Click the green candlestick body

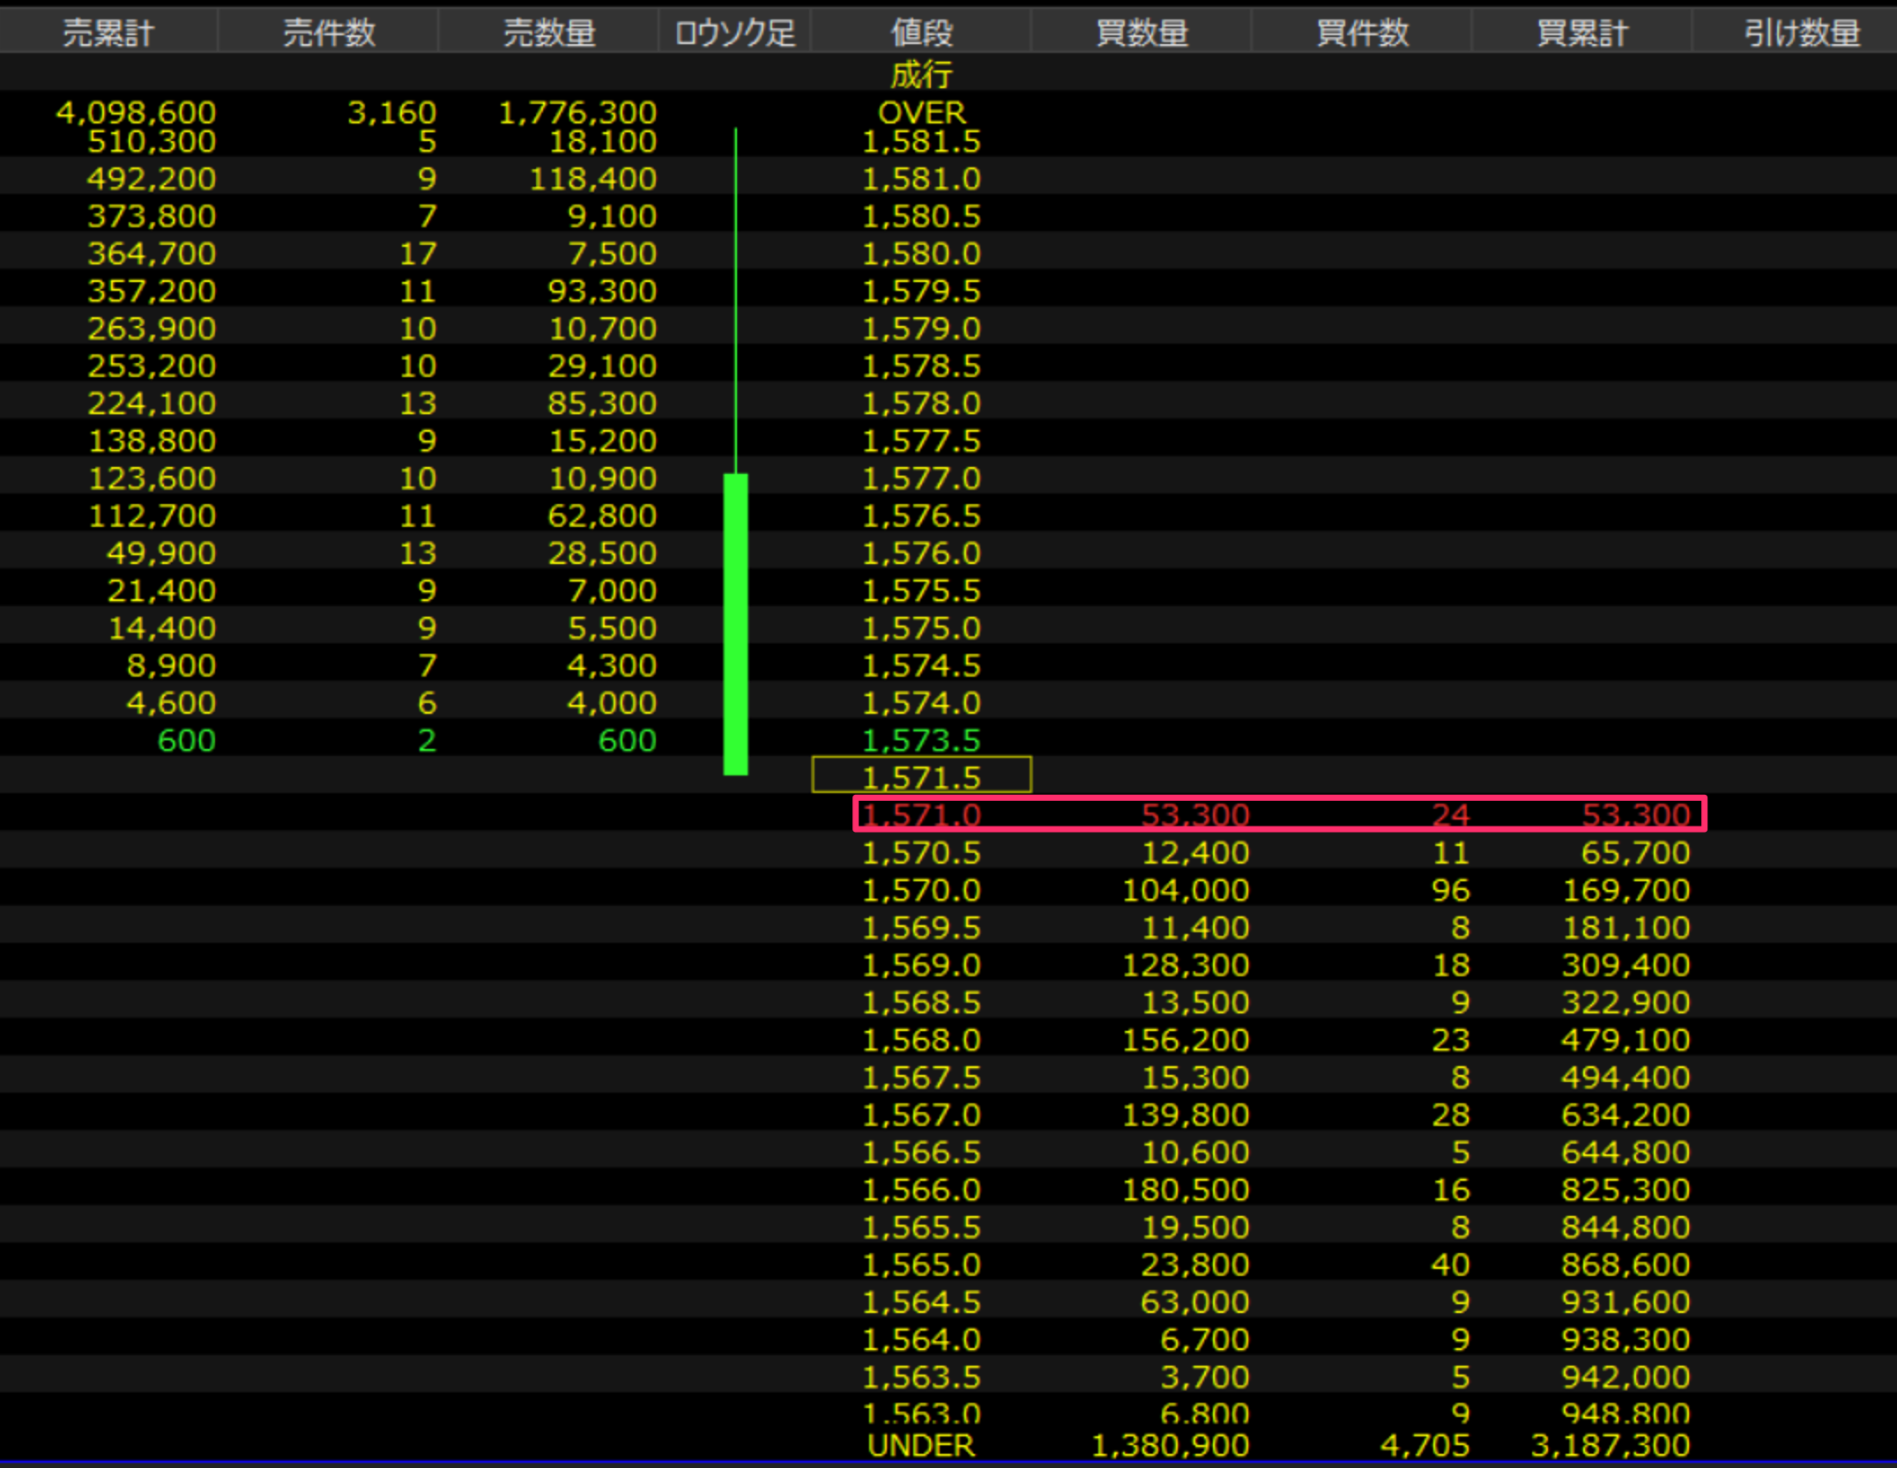[x=735, y=624]
